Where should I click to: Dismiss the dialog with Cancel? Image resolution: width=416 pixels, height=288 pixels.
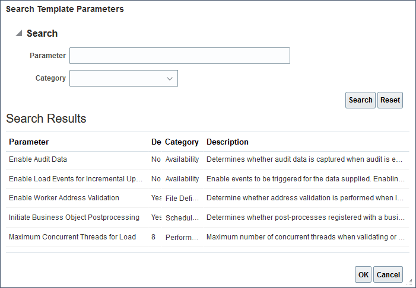click(389, 275)
